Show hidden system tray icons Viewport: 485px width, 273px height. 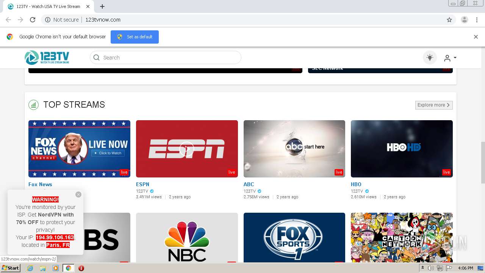(x=422, y=268)
